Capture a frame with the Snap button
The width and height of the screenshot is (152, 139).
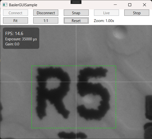coord(76,13)
